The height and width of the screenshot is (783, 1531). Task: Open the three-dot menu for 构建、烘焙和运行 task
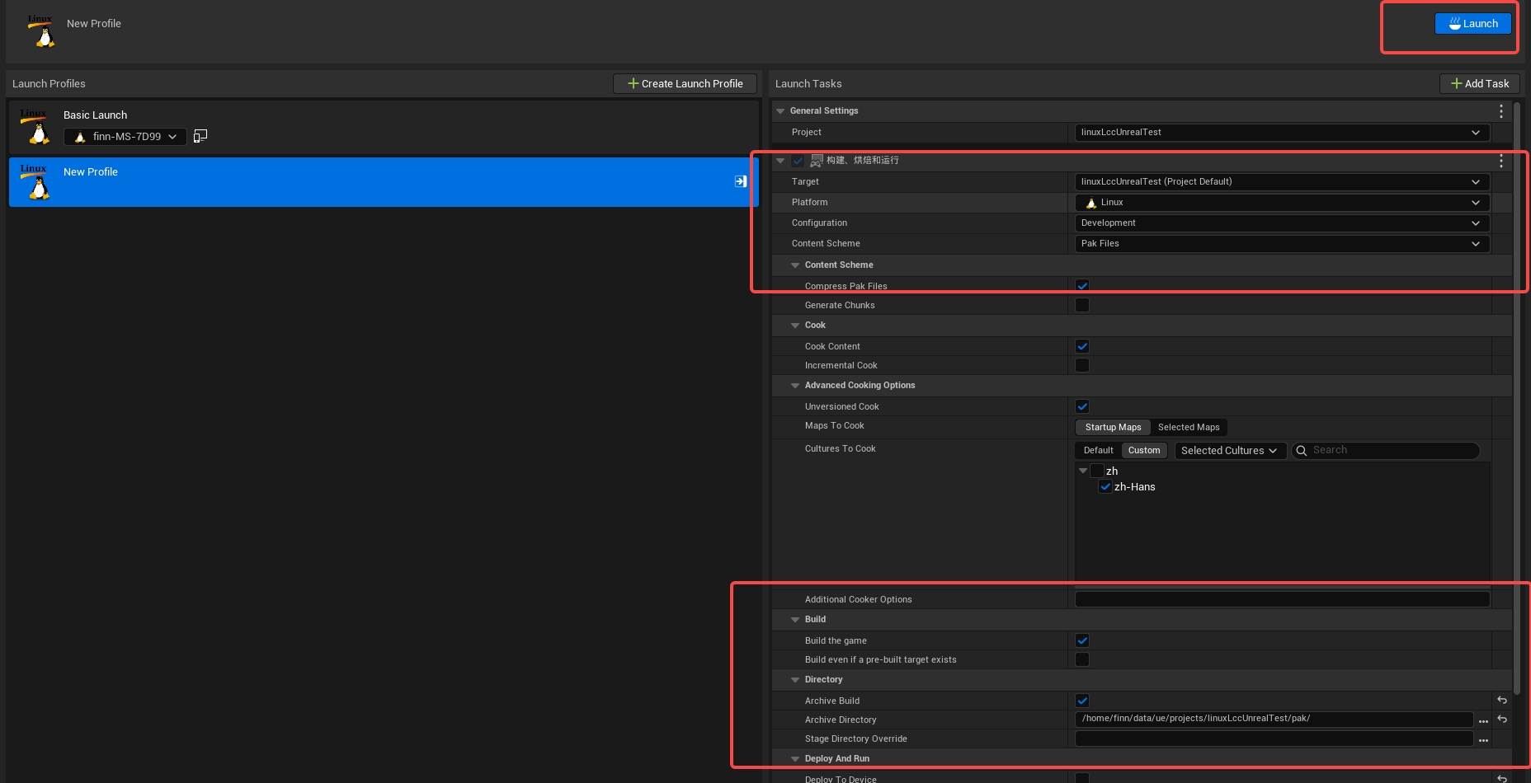pos(1501,161)
